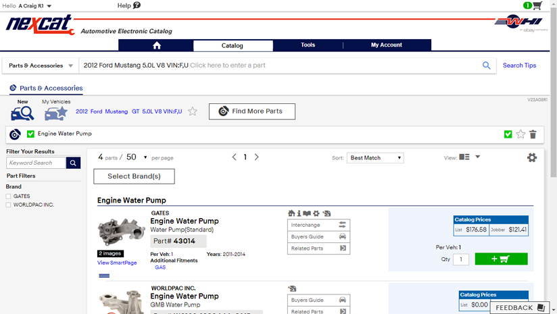The height and width of the screenshot is (314, 557).
Task: Click the brake disc icon beside Engine Water Pump
Action: point(15,134)
